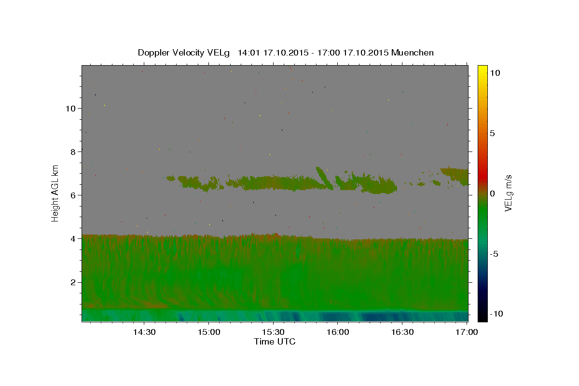Image resolution: width=579 pixels, height=386 pixels.
Task: Click the 15:30 time tick label
Action: click(x=273, y=332)
